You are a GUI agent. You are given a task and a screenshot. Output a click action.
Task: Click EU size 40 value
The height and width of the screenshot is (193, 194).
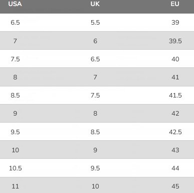point(175,59)
